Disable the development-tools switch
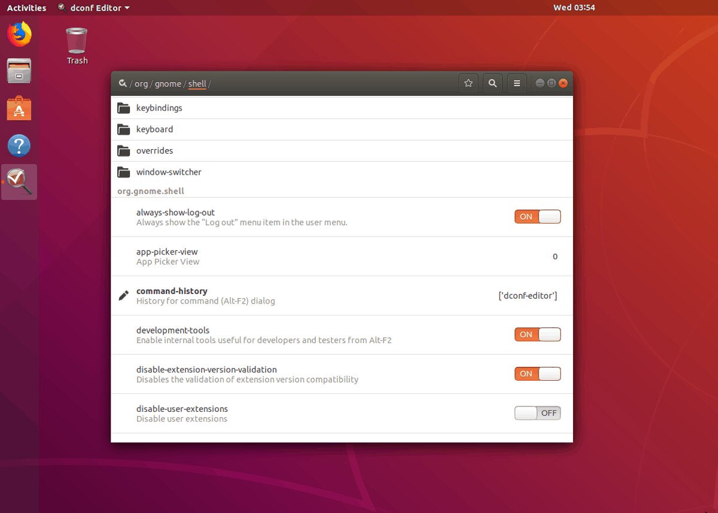 537,335
